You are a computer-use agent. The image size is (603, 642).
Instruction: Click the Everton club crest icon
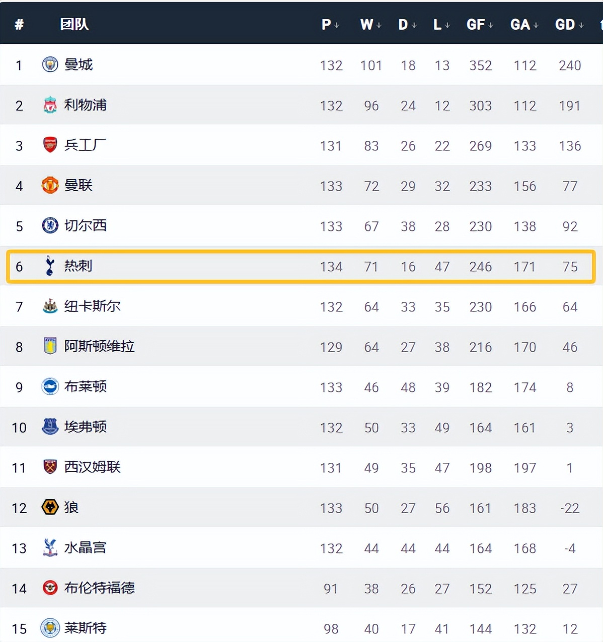pos(50,427)
